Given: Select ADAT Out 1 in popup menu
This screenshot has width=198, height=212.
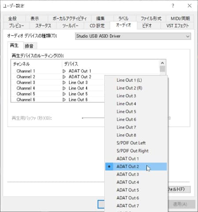Looking at the screenshot, I should (x=136, y=159).
